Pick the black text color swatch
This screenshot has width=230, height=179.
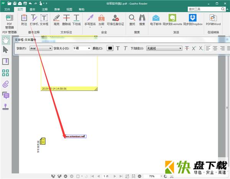click(110, 48)
